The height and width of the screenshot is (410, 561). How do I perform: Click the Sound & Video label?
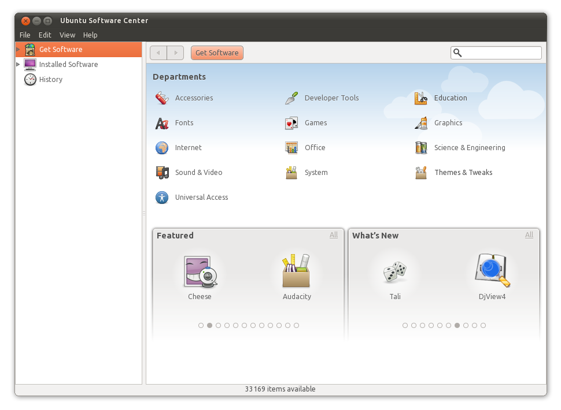[x=198, y=173]
